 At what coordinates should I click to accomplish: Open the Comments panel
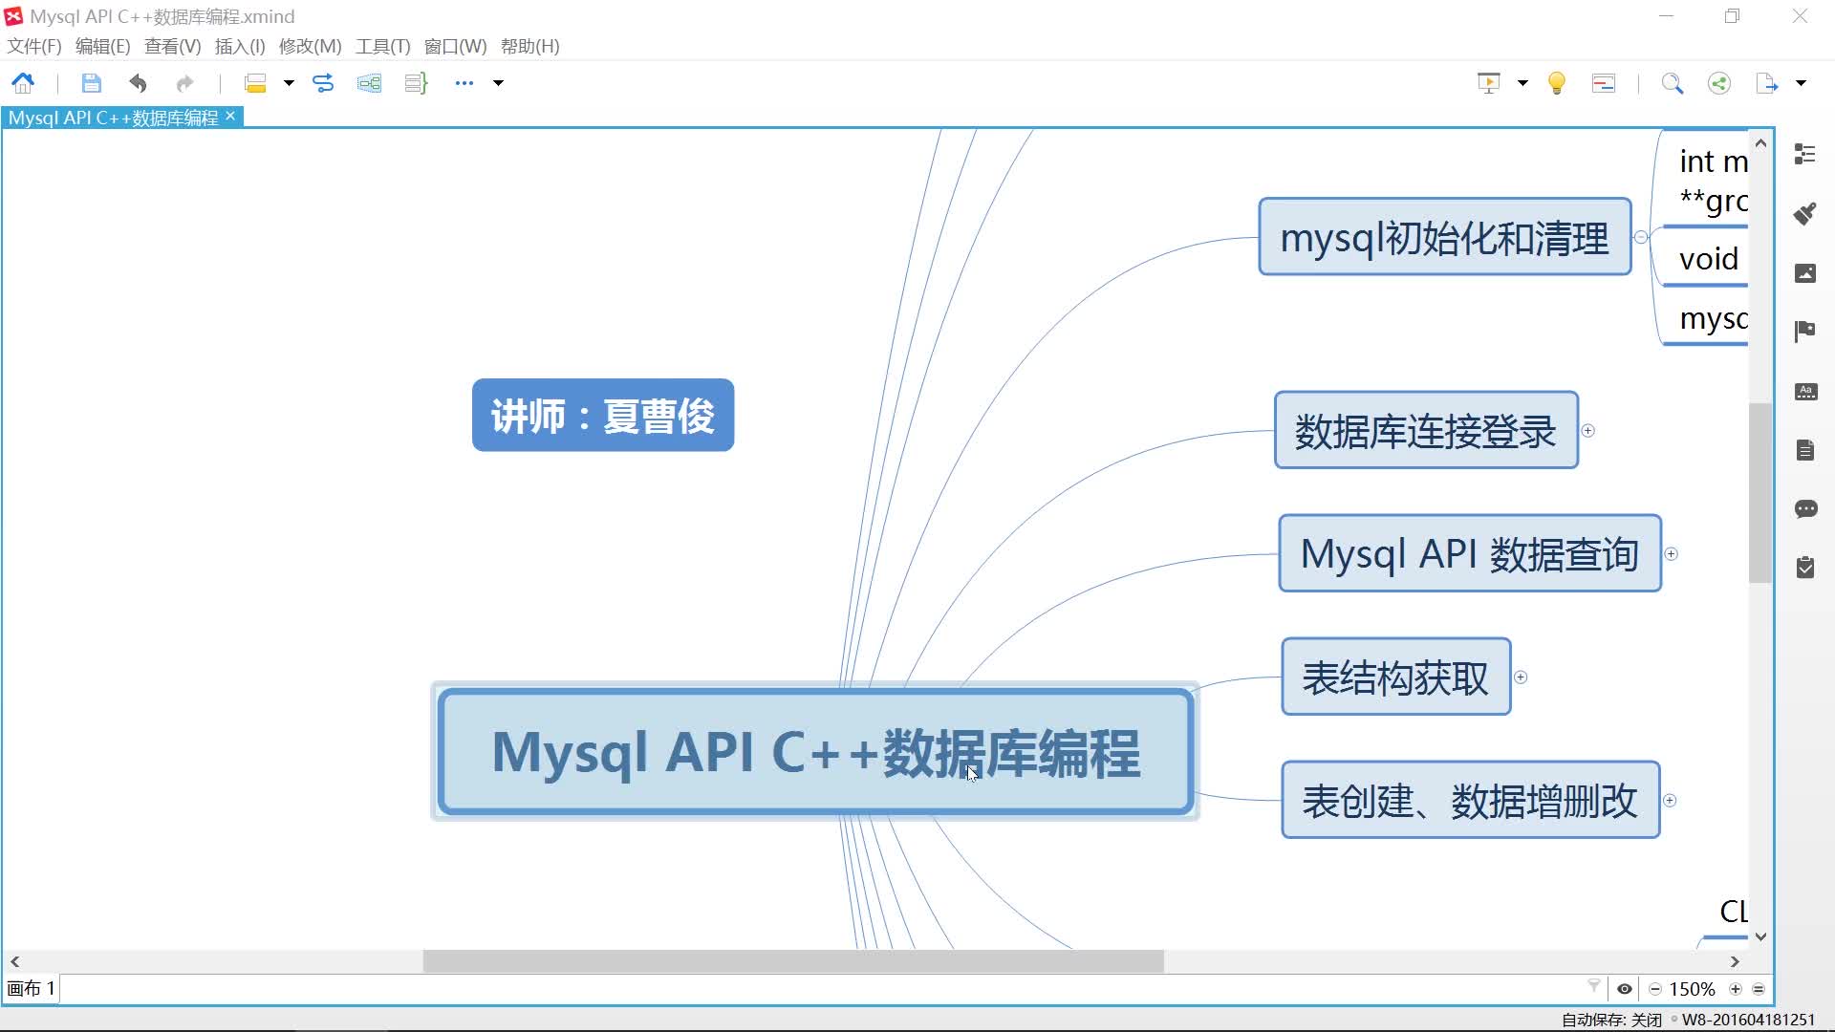pyautogui.click(x=1805, y=509)
